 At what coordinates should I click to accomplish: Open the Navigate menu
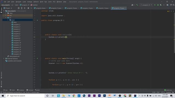tap(18, 2)
